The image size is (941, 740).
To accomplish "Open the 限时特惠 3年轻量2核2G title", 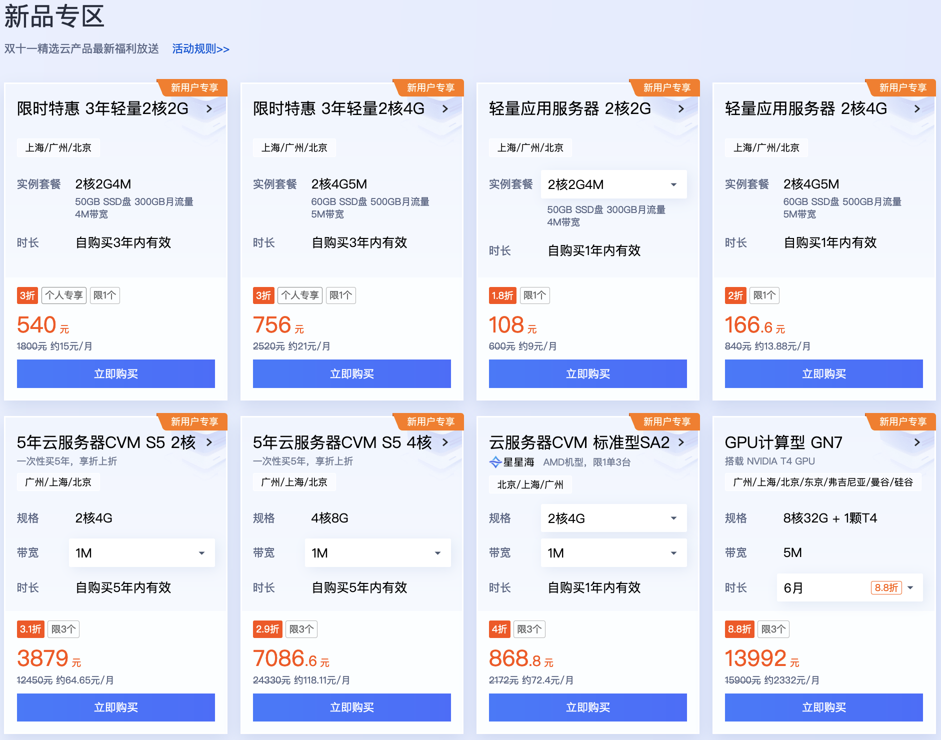I will coord(102,108).
